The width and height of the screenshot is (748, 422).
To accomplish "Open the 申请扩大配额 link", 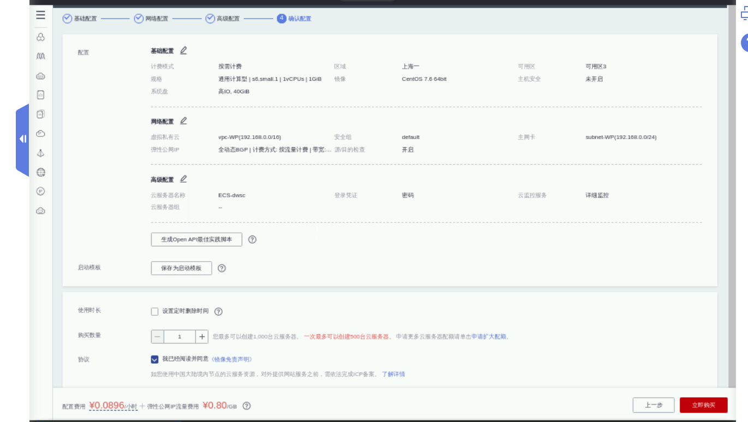I will click(489, 337).
